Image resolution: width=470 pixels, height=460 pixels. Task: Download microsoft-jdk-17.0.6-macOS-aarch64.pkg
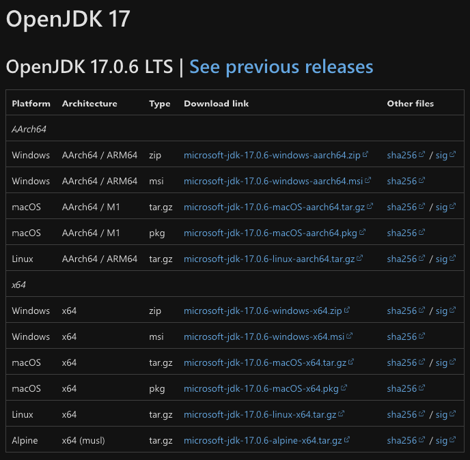(x=274, y=233)
